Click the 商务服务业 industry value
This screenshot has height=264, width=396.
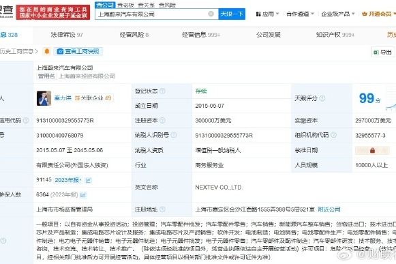(x=209, y=165)
